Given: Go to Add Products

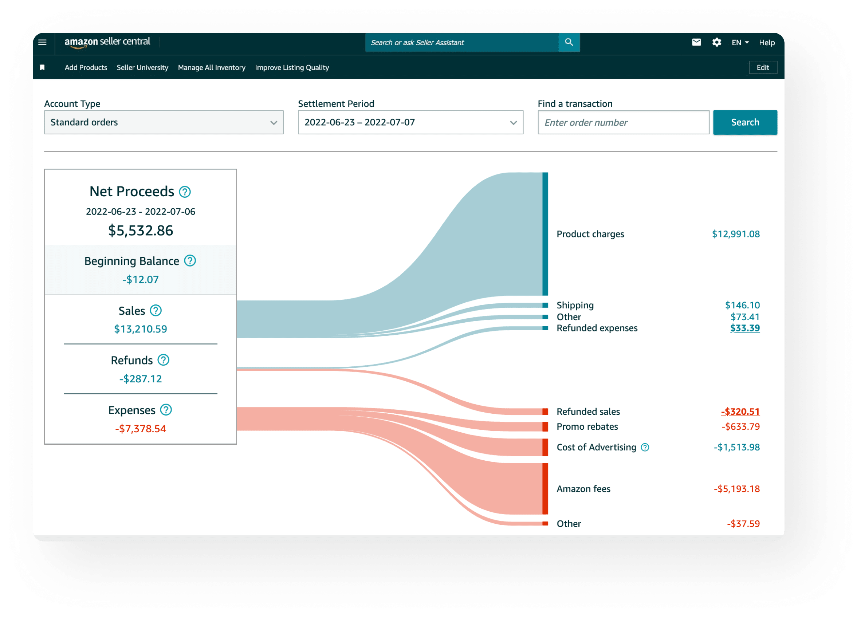Looking at the screenshot, I should [86, 67].
